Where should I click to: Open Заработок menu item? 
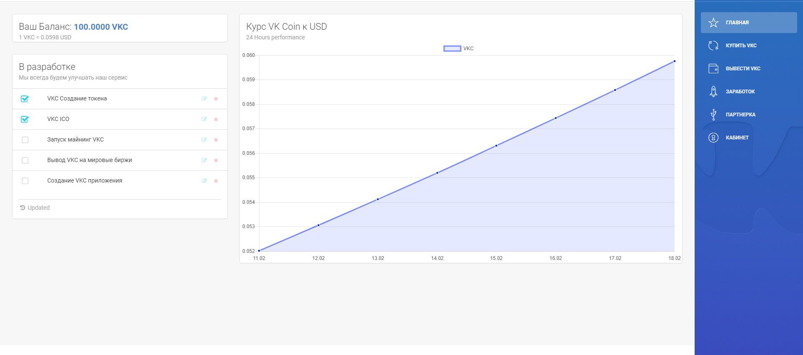[x=749, y=92]
